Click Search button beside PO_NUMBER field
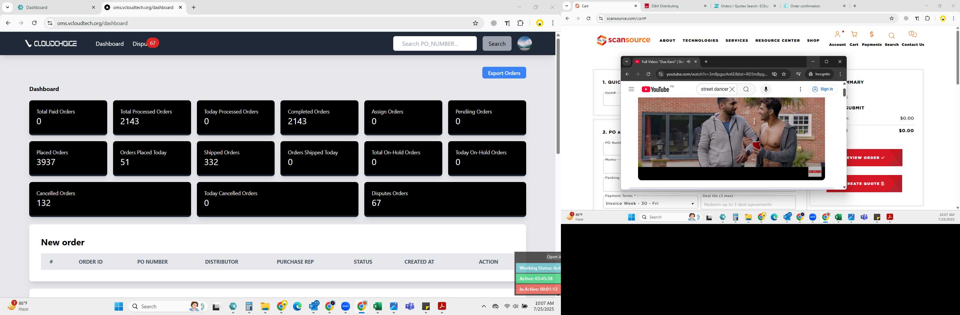The height and width of the screenshot is (315, 960). (x=497, y=43)
